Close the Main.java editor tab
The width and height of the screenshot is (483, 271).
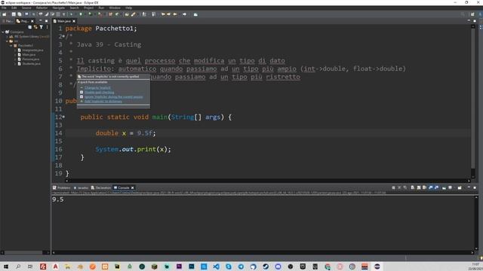coord(74,21)
